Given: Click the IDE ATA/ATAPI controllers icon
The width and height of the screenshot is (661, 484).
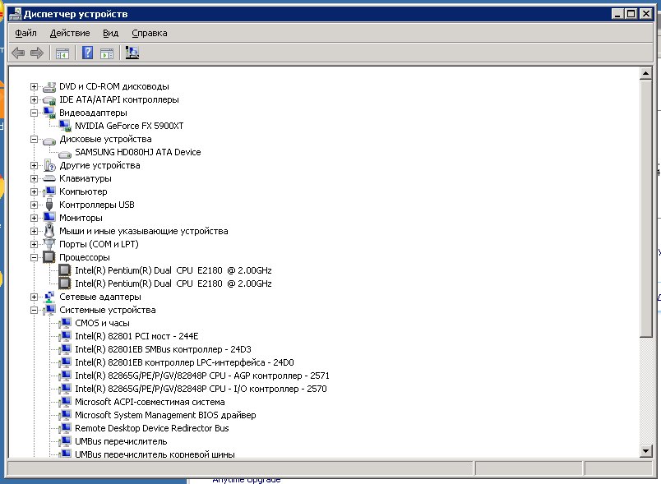Looking at the screenshot, I should pyautogui.click(x=49, y=100).
